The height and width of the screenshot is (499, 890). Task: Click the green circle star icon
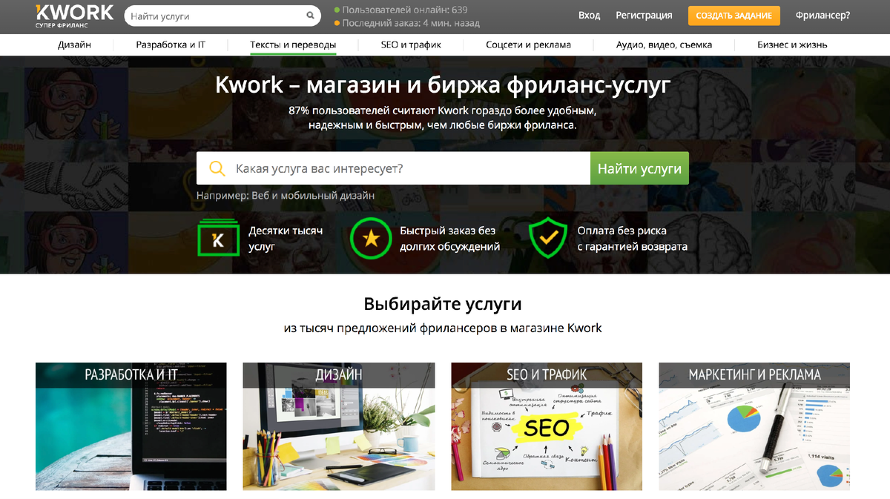pyautogui.click(x=371, y=237)
